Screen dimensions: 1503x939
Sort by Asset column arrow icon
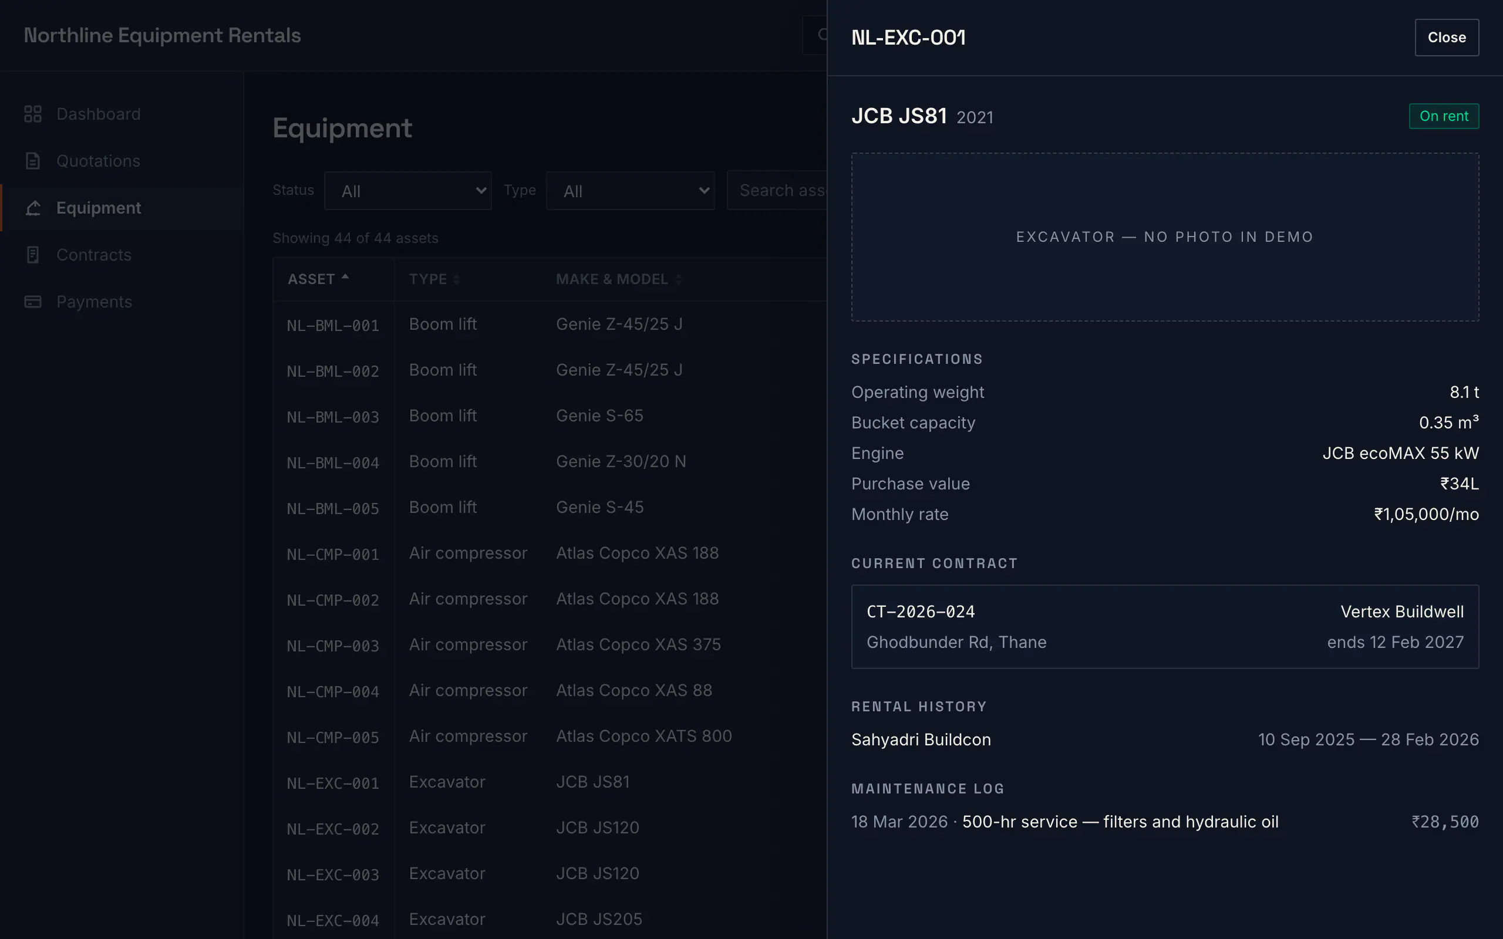(345, 278)
